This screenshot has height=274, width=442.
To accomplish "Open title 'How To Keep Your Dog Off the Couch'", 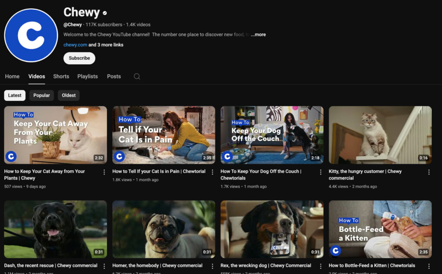I will click(x=261, y=175).
